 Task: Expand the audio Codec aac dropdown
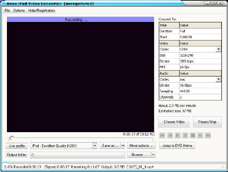coord(218,79)
